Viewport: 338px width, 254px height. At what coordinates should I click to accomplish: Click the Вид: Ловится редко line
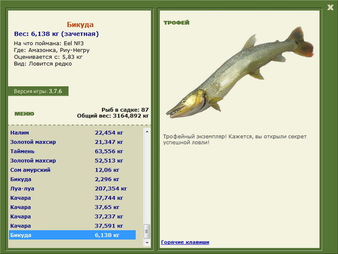[x=43, y=64]
